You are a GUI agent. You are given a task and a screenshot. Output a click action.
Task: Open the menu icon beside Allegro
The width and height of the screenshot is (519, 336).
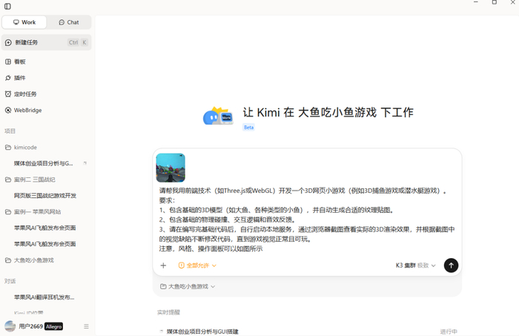click(86, 326)
